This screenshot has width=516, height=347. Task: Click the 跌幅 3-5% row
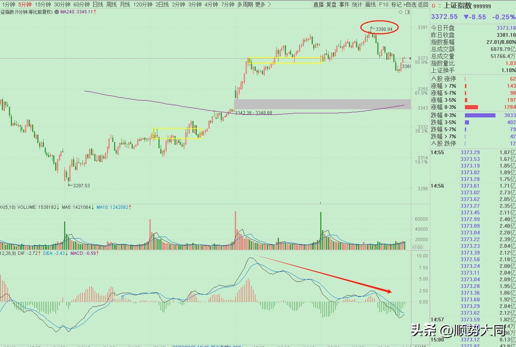pos(473,122)
